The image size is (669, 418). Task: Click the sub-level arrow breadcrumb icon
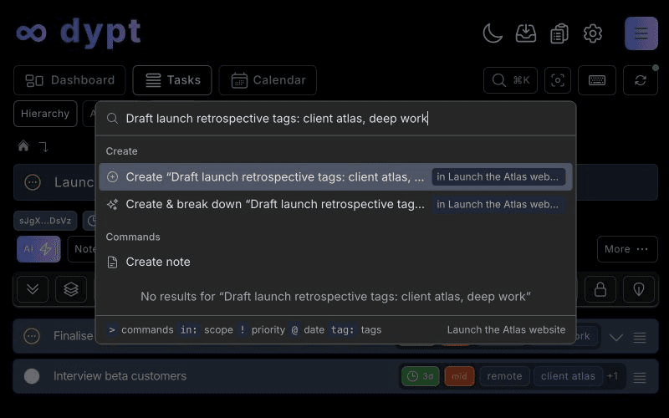tap(43, 147)
